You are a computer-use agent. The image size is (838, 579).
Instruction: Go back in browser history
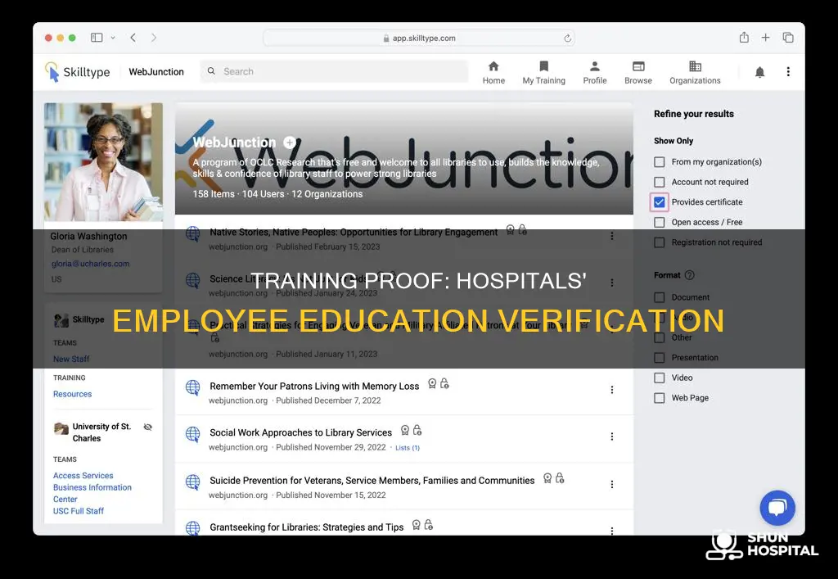point(133,38)
